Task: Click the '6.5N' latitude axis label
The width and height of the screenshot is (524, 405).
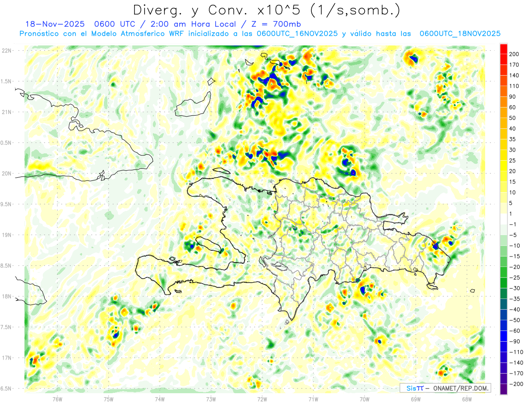Action: pos(7,388)
